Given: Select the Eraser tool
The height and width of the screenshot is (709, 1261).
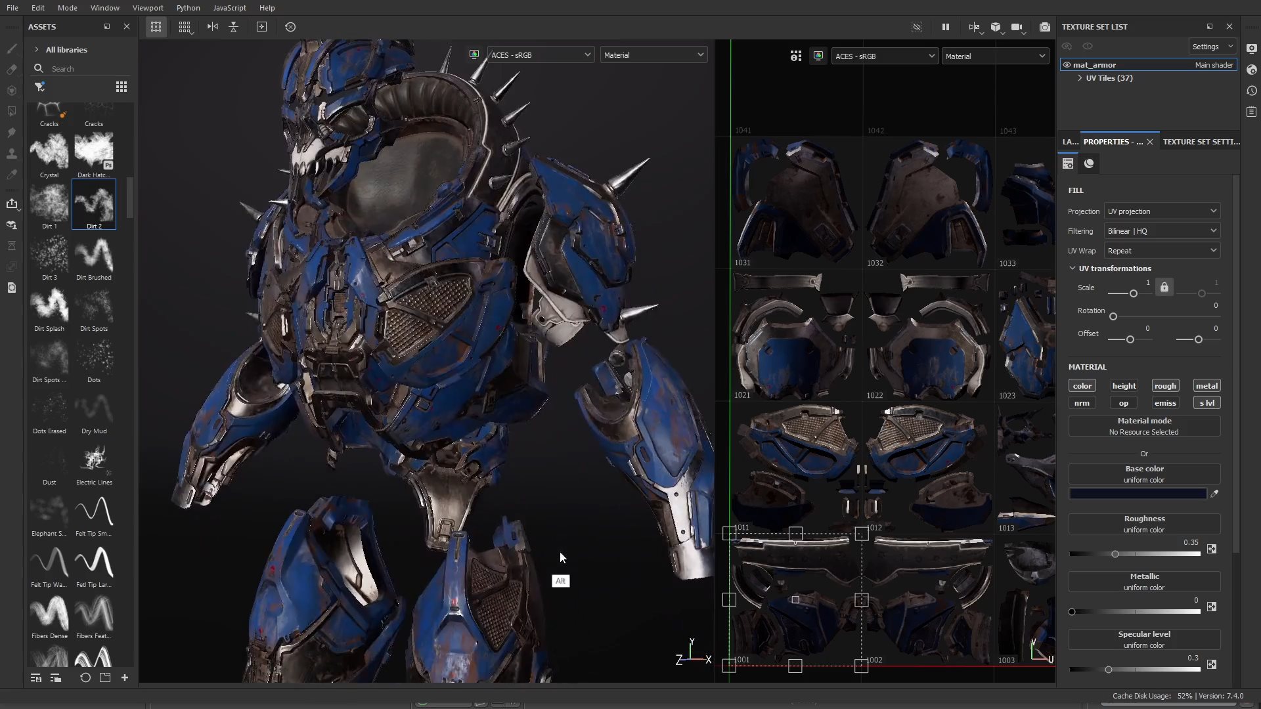Looking at the screenshot, I should coord(11,69).
